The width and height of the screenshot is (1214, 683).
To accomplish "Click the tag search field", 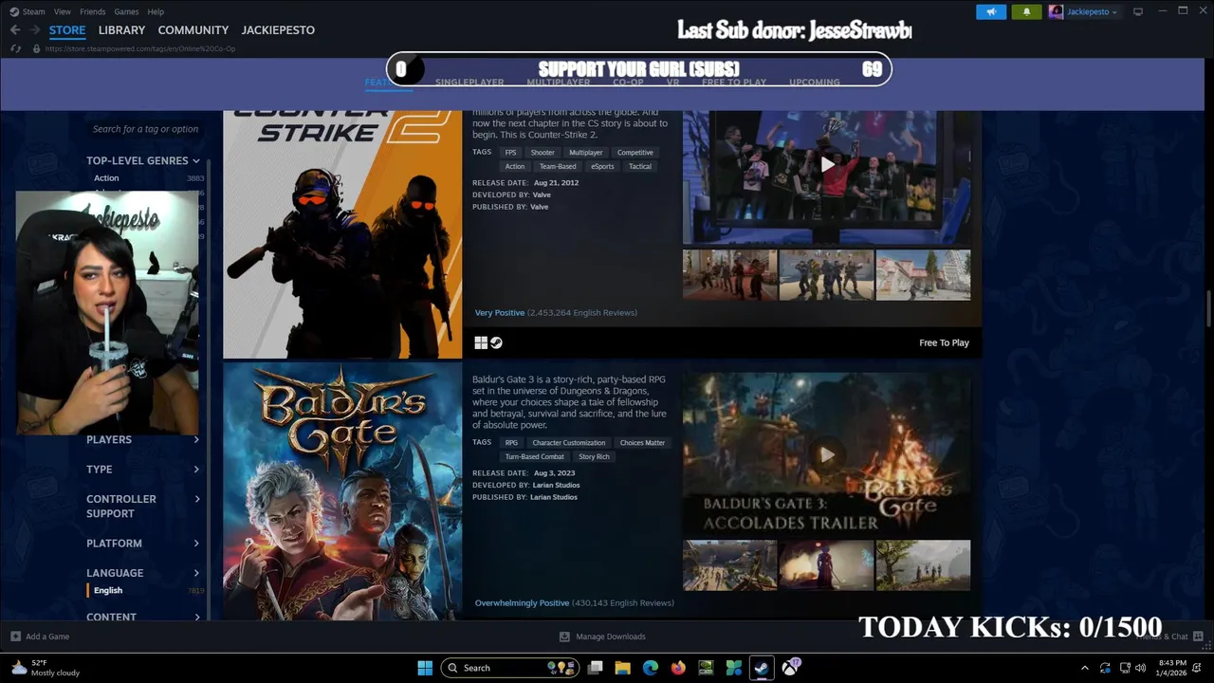I will 145,129.
